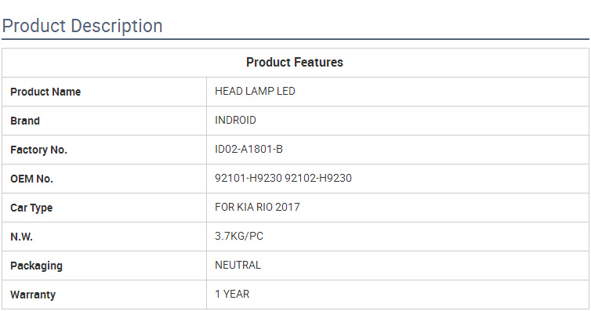Select the NEUTRAL packaging value
This screenshot has width=591, height=311.
click(x=237, y=265)
